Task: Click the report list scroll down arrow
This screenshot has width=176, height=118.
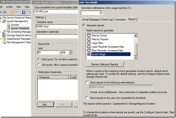Action: (x=136, y=57)
